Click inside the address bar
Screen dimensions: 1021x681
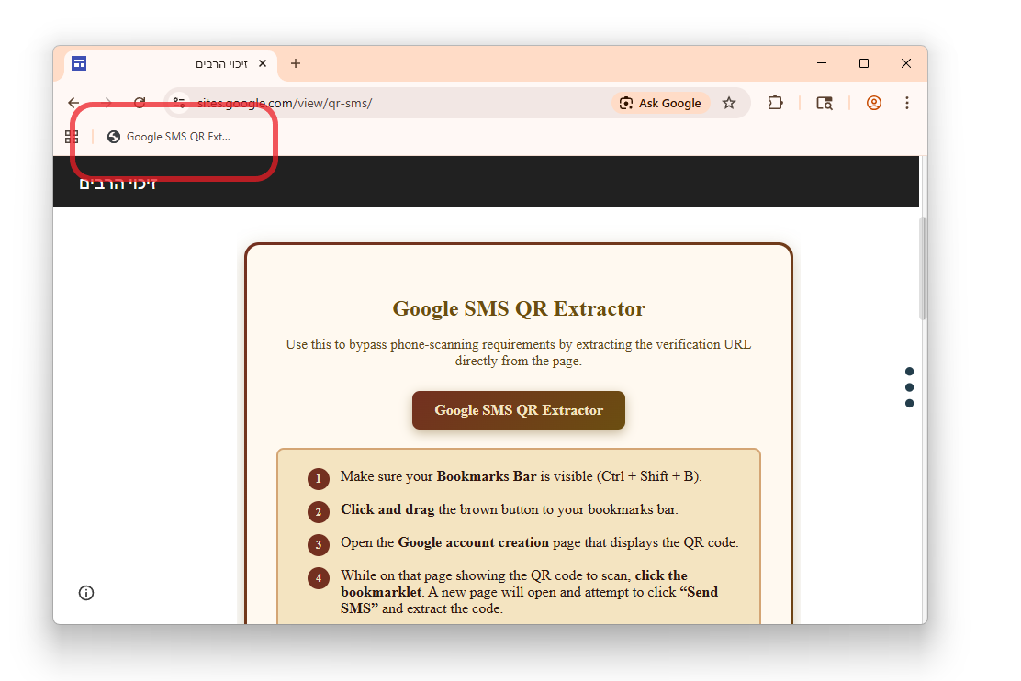click(x=367, y=103)
